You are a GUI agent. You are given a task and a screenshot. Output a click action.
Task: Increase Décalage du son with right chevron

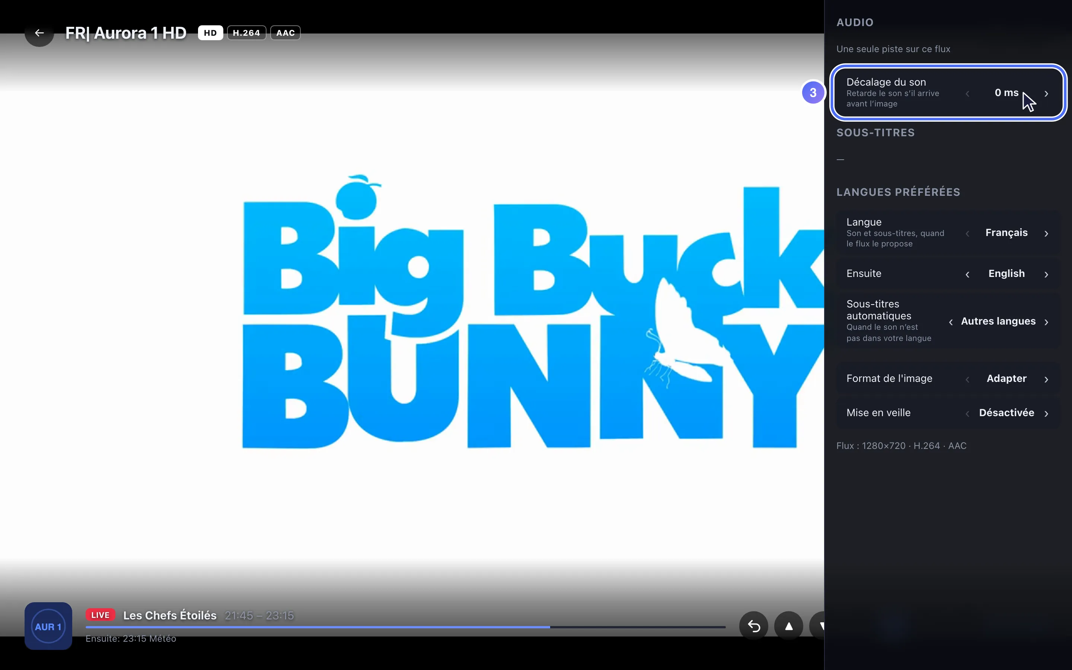tap(1046, 93)
